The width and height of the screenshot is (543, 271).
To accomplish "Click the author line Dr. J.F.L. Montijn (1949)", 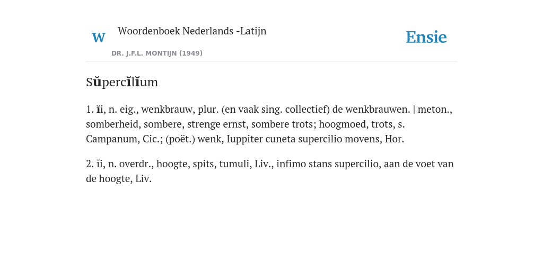I will 157,53.
